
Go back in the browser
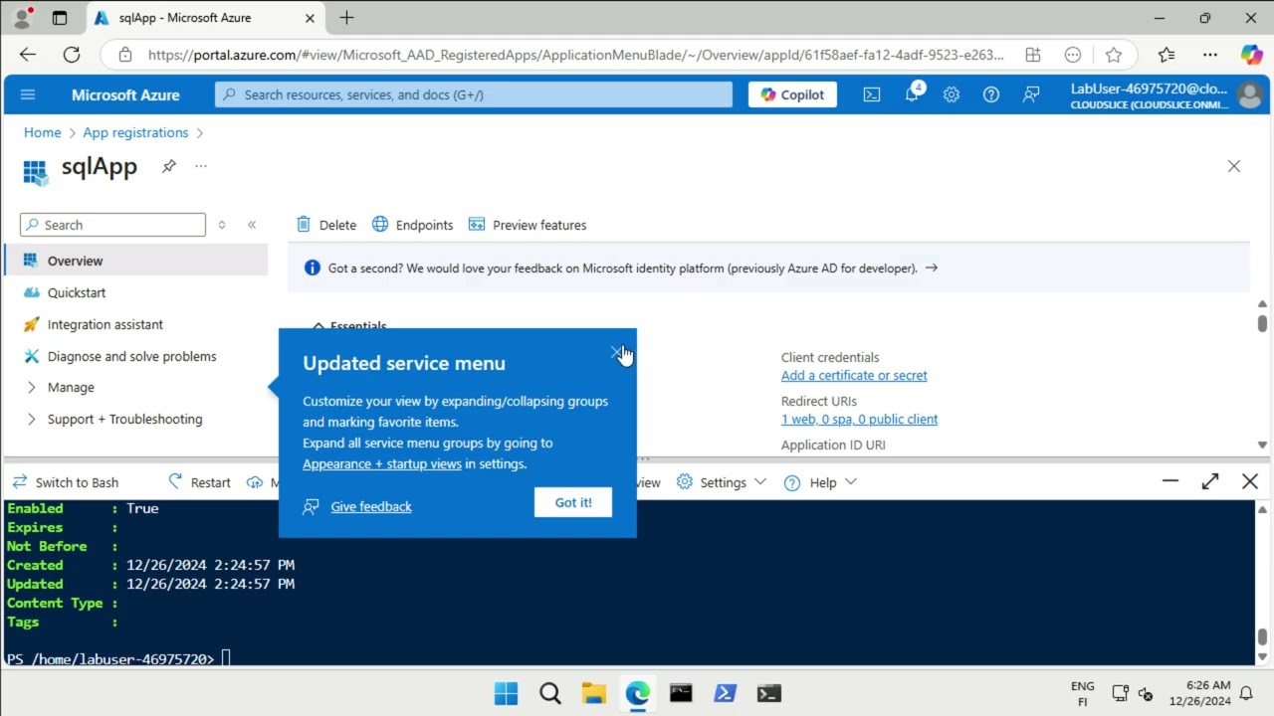tap(27, 55)
